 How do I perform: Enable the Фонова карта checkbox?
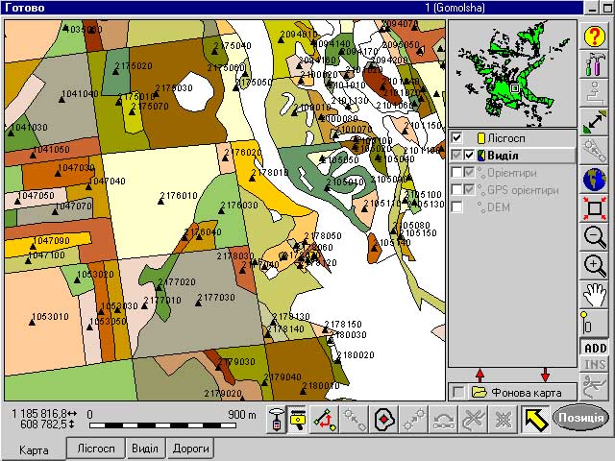(x=456, y=392)
